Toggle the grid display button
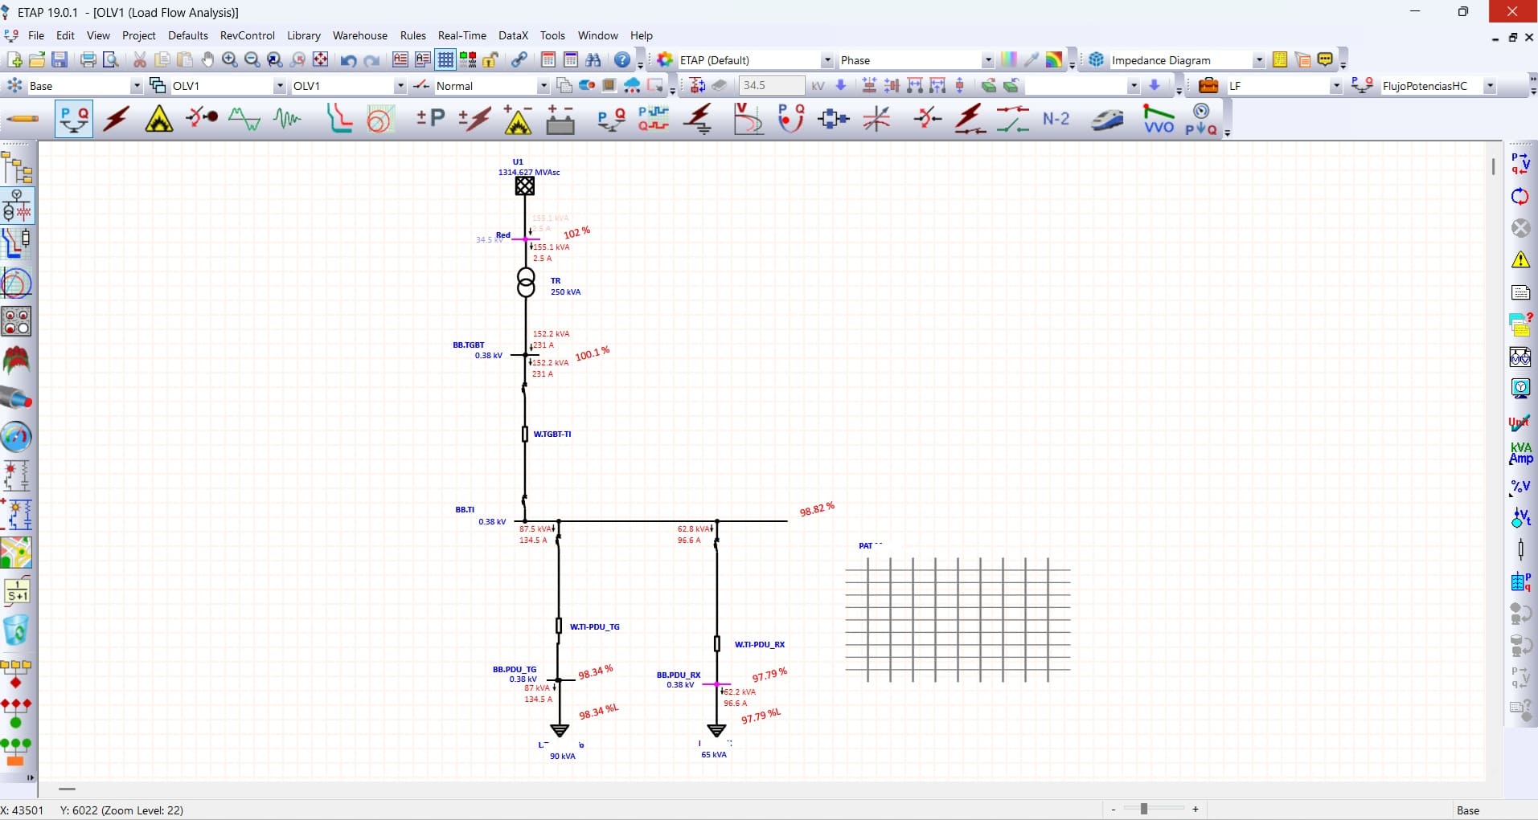Image resolution: width=1538 pixels, height=820 pixels. click(x=445, y=60)
